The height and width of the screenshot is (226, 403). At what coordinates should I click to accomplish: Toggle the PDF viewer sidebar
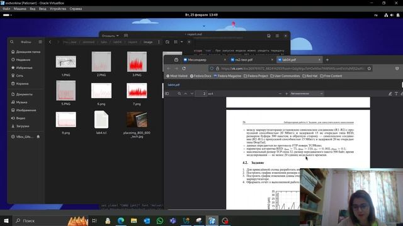coord(167,94)
